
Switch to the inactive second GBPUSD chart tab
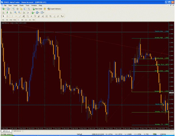17,131
